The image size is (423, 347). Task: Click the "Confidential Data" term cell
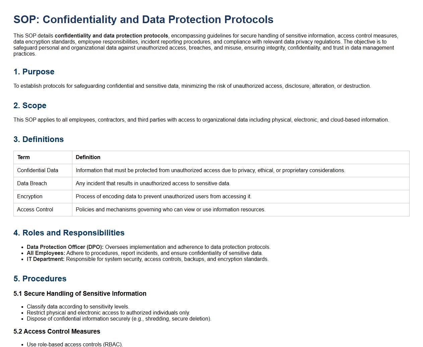coord(38,170)
